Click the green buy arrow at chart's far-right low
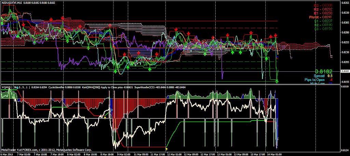 tap(277, 81)
